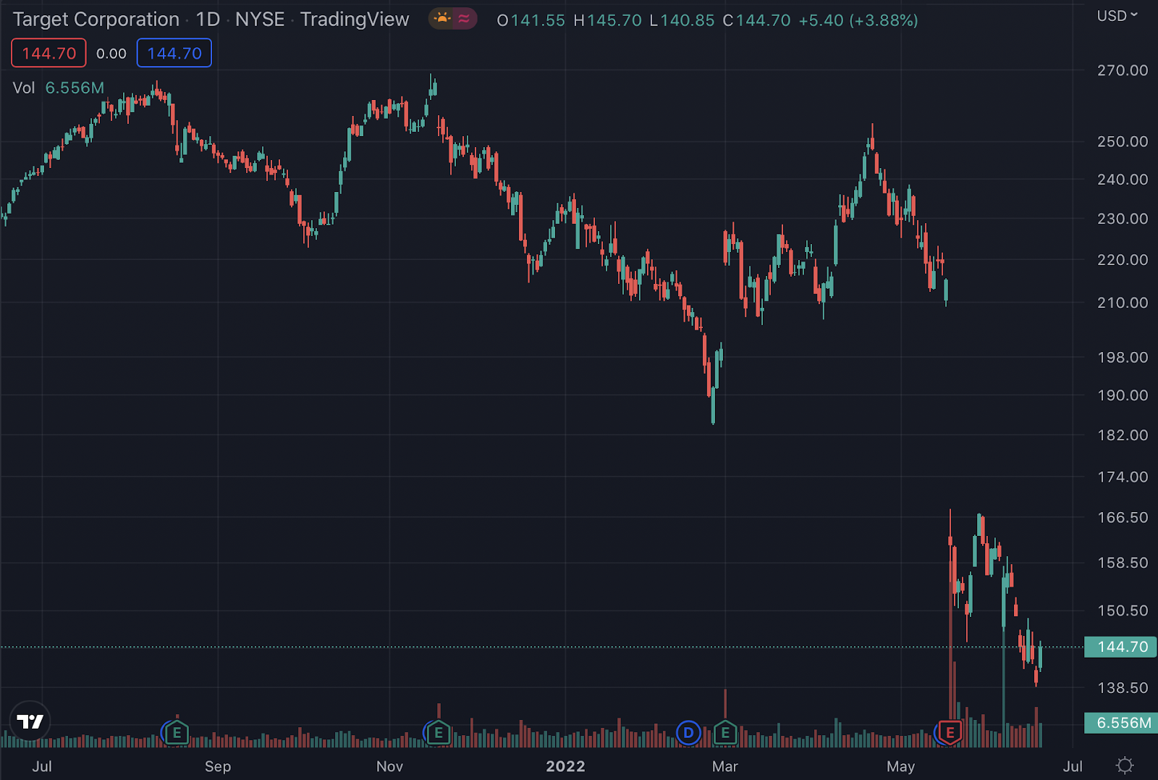
Task: Click the 166.50 price axis label
Action: [x=1123, y=517]
